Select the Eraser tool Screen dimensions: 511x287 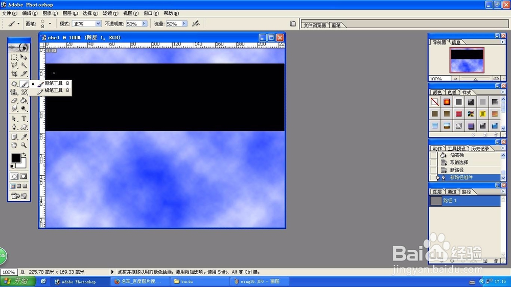click(14, 100)
